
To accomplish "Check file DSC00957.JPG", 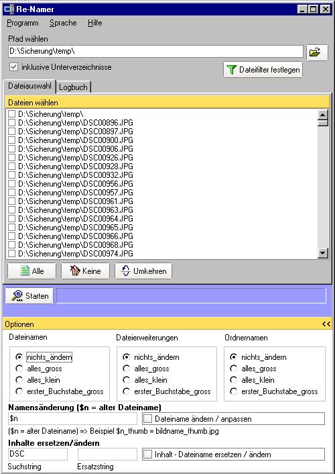I will (x=12, y=193).
